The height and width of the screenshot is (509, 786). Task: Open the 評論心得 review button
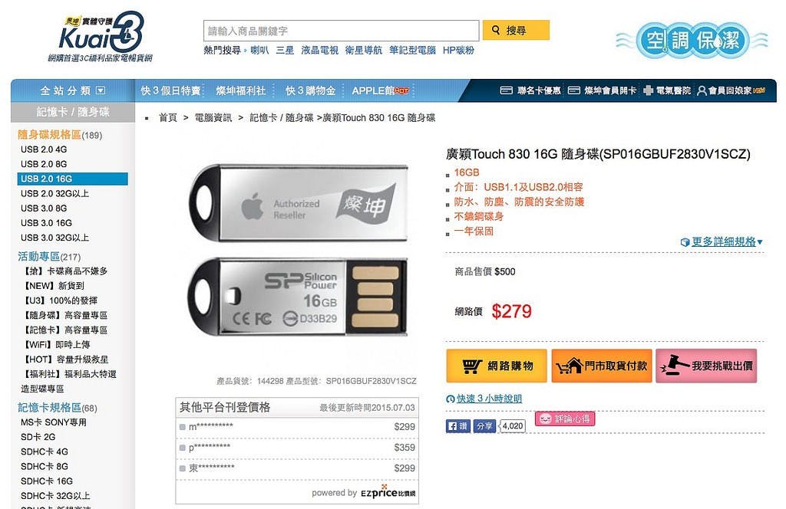[x=565, y=419]
